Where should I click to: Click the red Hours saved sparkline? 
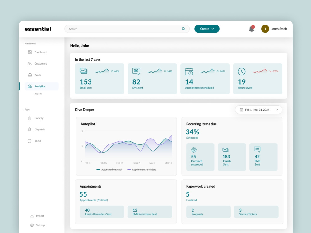[260, 71]
